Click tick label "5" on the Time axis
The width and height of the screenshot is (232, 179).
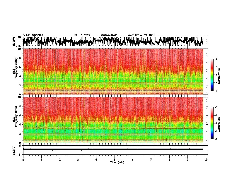point(115,160)
